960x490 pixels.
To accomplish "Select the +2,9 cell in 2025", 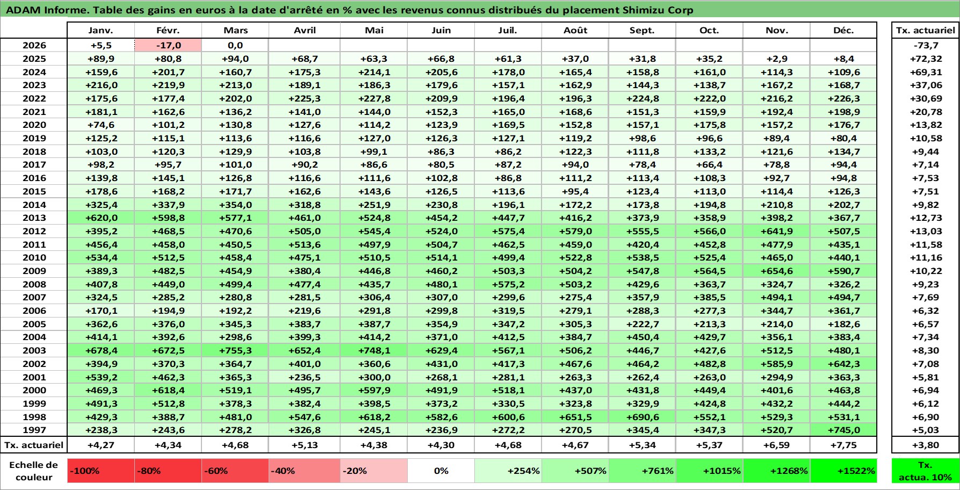I will coord(777,59).
